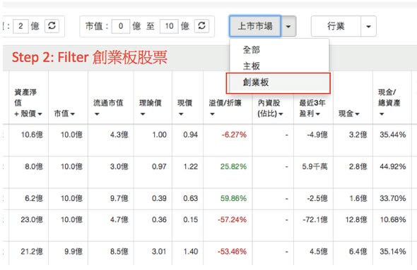Click the 25.82% premium cell
The width and height of the screenshot is (417, 270).
[x=233, y=166]
